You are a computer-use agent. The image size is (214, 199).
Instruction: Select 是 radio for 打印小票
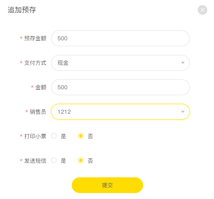[x=54, y=136]
